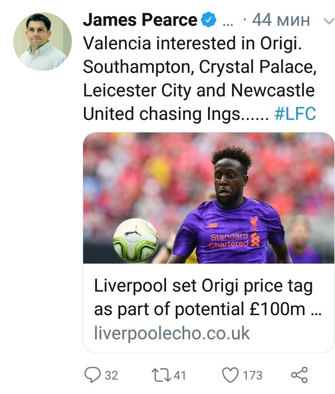The width and height of the screenshot is (335, 394).
Task: Click the "United chasing Ings" text line
Action: (175, 114)
